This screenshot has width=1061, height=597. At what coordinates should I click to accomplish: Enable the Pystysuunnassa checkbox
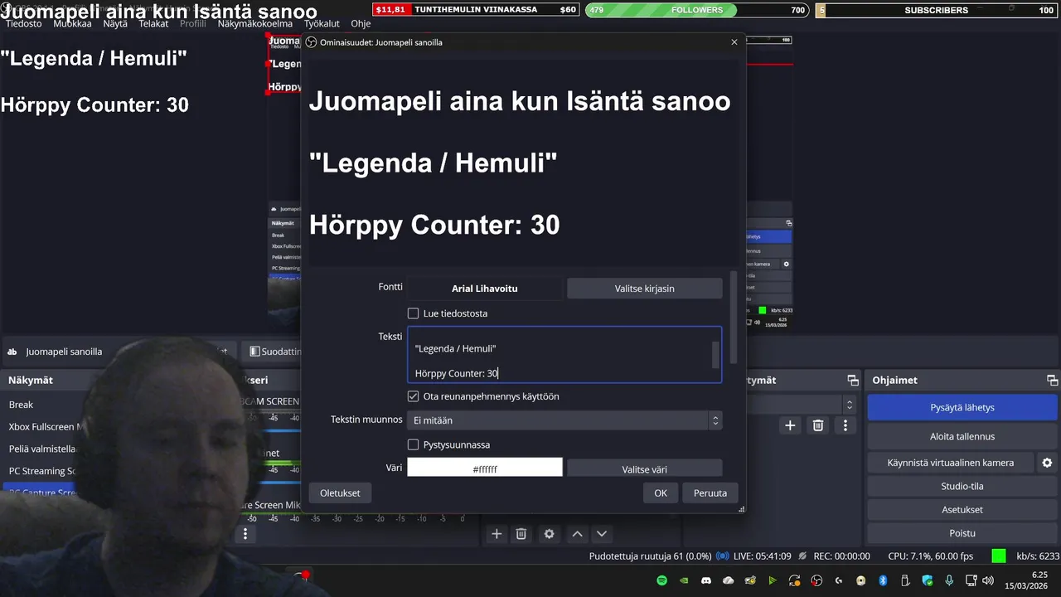(413, 444)
